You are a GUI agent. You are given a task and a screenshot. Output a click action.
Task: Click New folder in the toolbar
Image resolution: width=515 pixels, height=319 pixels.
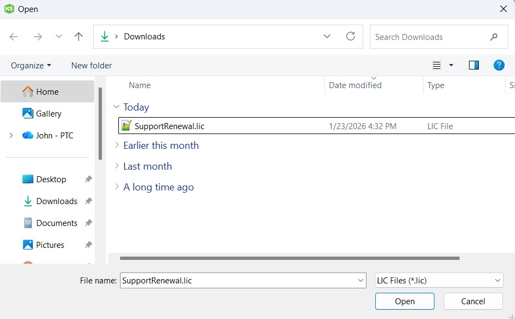[91, 65]
